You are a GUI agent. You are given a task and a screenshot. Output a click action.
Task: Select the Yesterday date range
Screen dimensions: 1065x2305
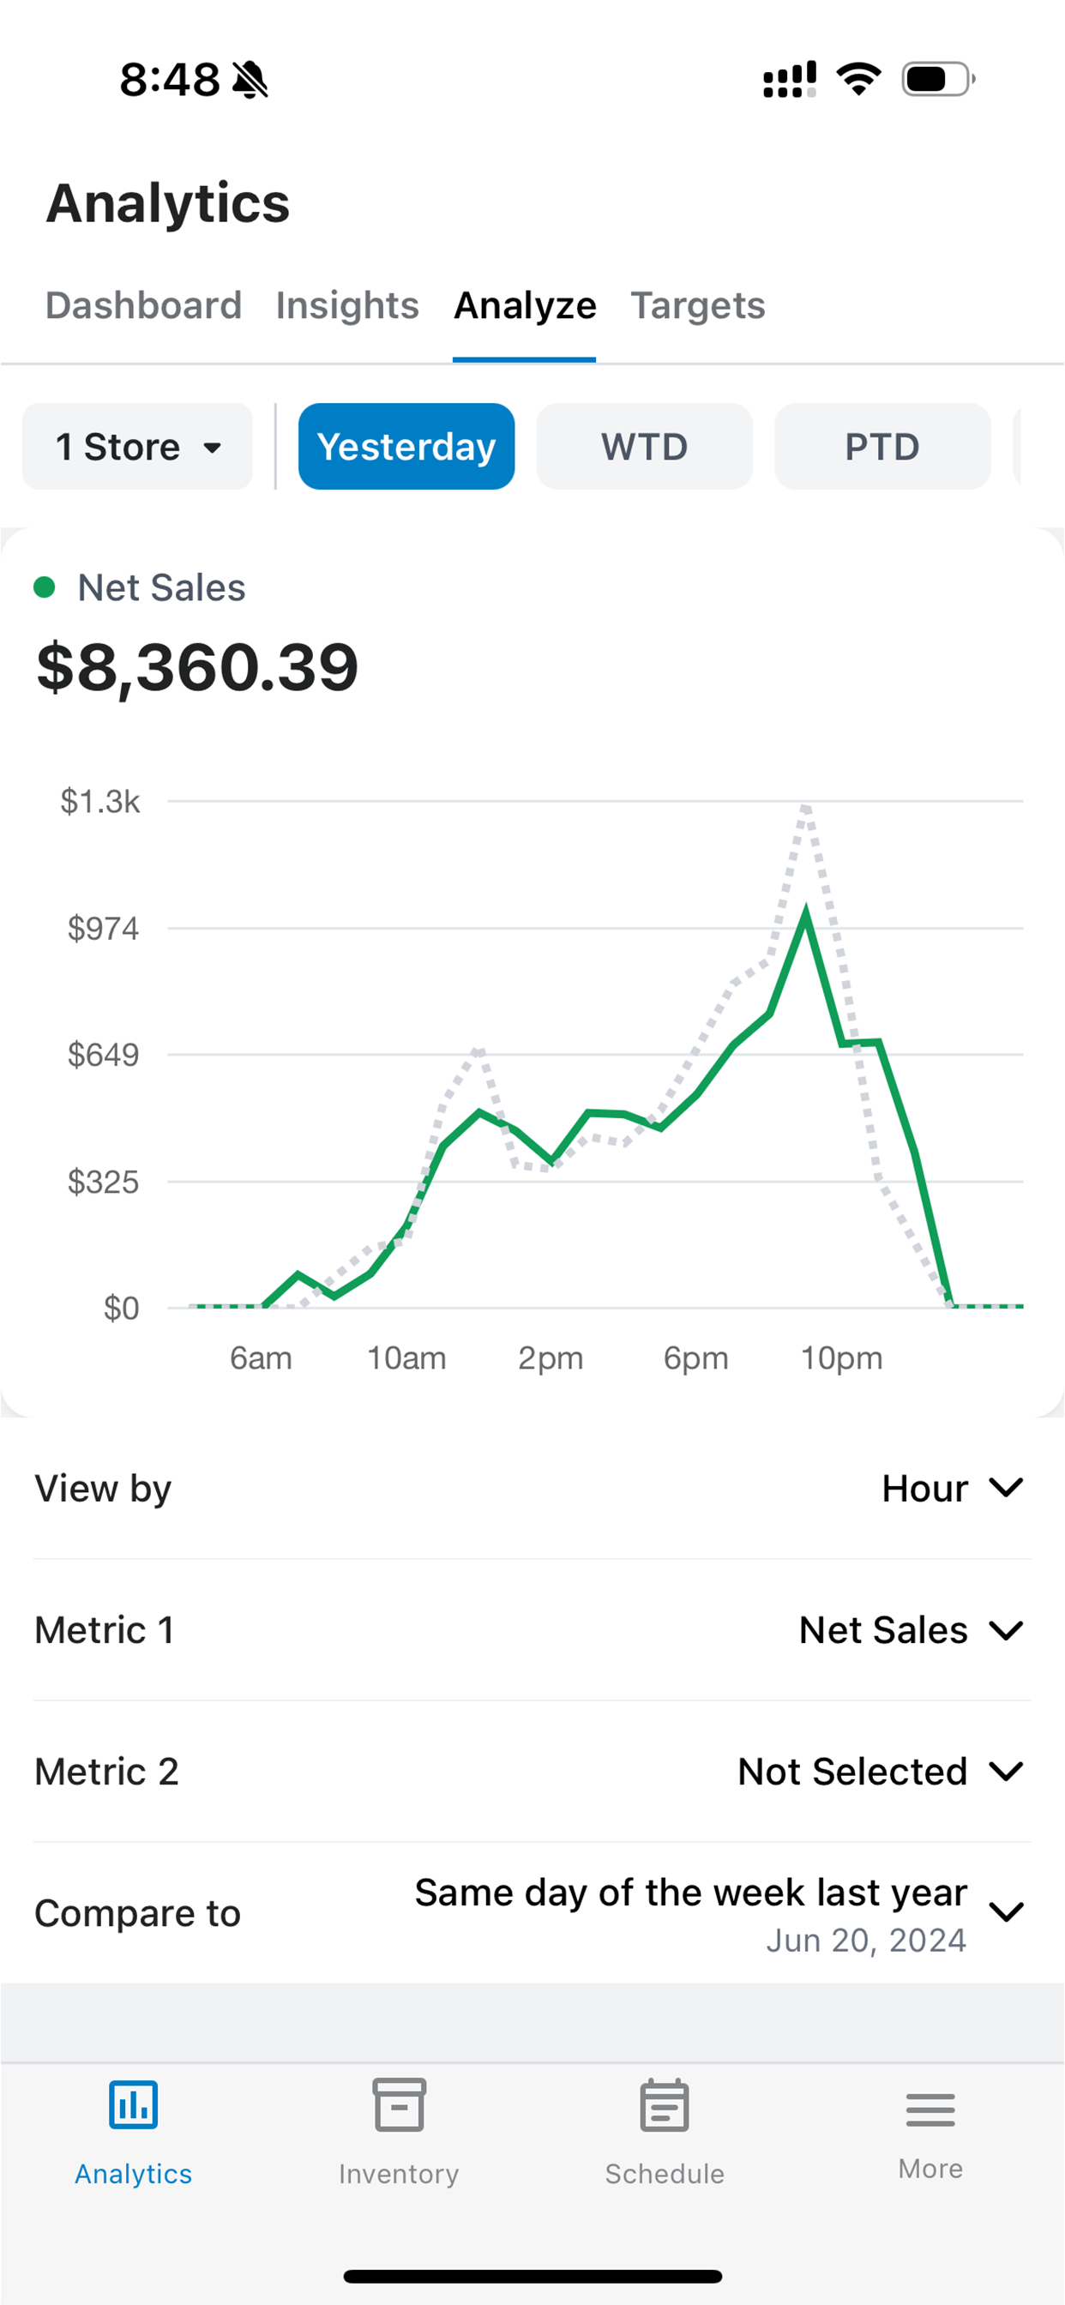pos(406,447)
